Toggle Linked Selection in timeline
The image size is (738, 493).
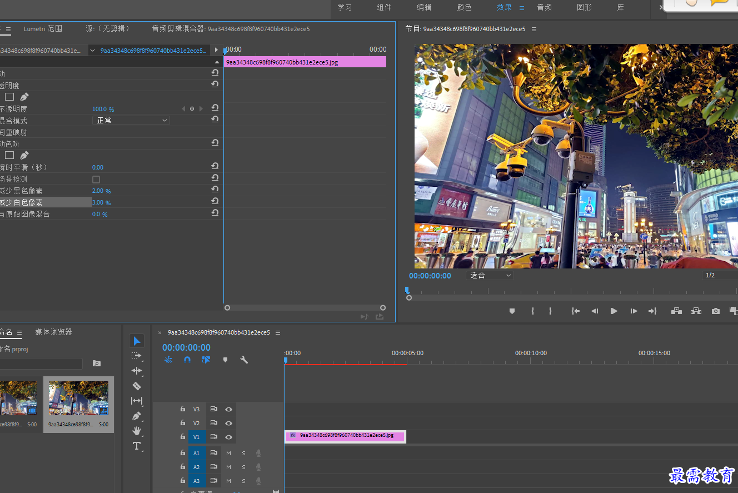click(206, 360)
